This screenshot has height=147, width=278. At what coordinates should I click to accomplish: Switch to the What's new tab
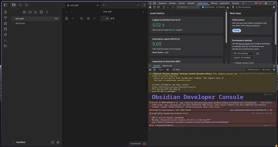(x=167, y=66)
